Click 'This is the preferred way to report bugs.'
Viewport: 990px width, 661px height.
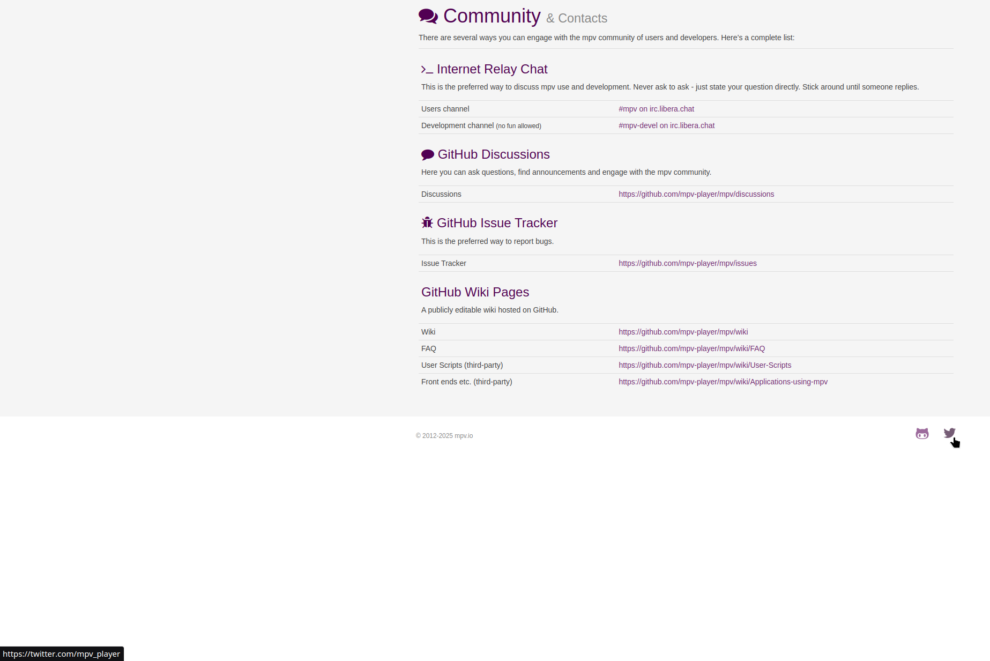coord(487,241)
